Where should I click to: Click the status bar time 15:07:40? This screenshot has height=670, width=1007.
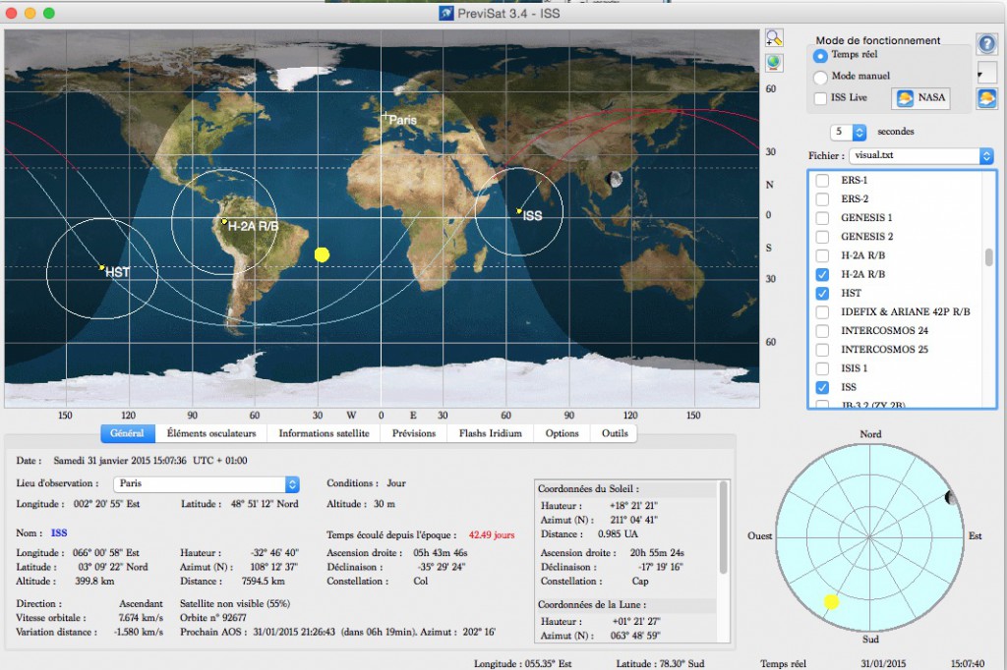point(968,663)
